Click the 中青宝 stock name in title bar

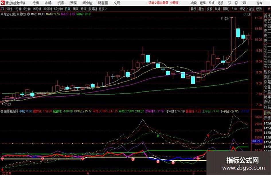click(174, 3)
